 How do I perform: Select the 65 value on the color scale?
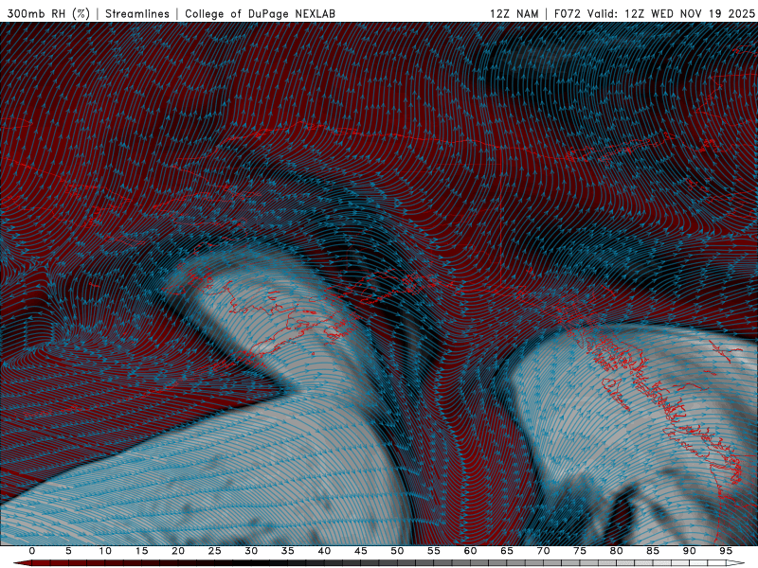pyautogui.click(x=507, y=551)
